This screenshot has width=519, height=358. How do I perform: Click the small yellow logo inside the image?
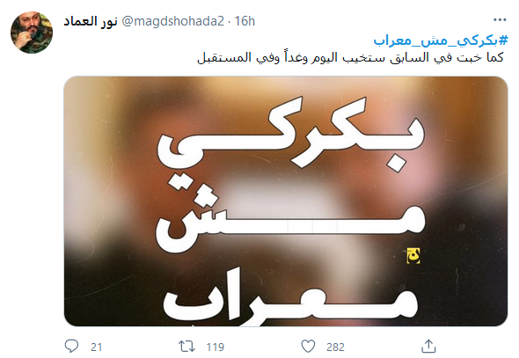click(413, 256)
